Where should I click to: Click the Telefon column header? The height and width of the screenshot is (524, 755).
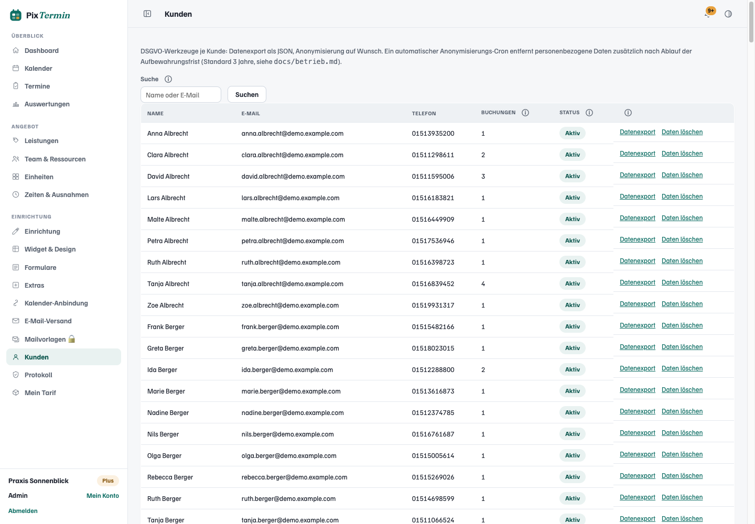424,113
